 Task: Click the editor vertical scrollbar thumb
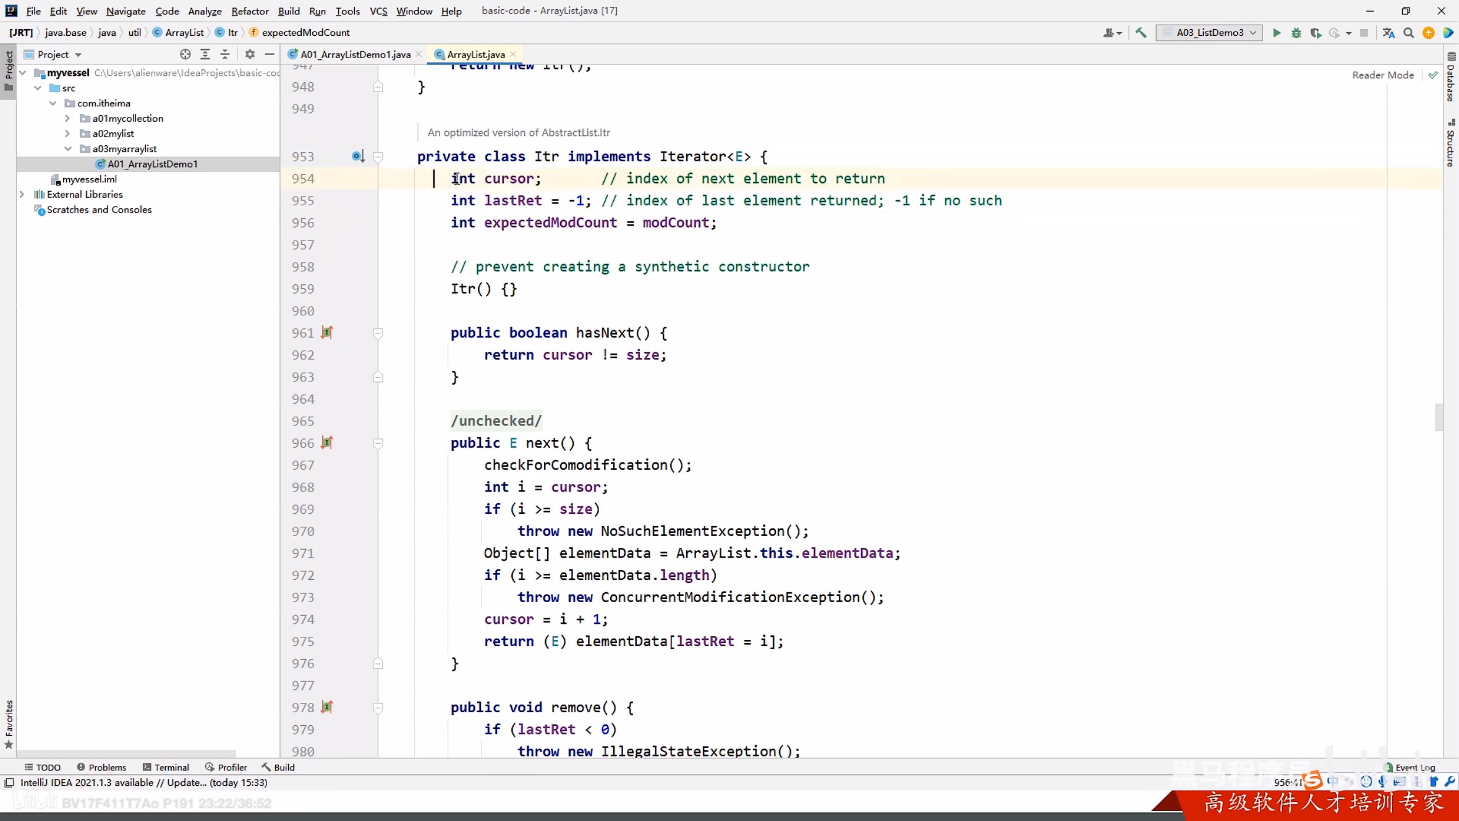coord(1439,417)
